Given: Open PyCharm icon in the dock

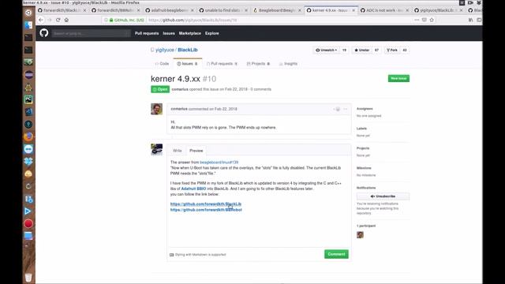Looking at the screenshot, I should tap(28, 99).
